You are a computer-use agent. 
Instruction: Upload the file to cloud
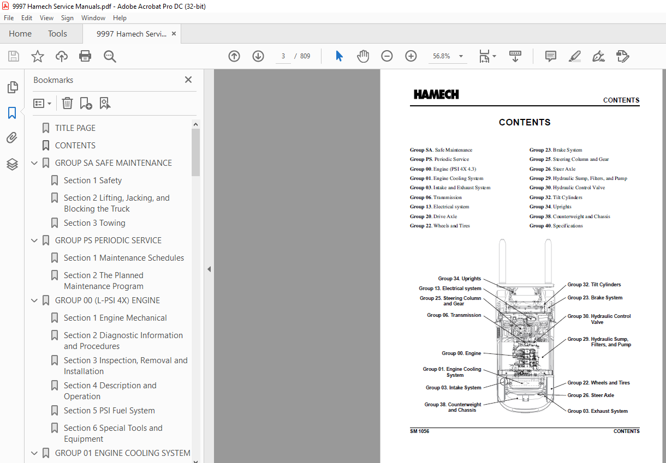62,56
